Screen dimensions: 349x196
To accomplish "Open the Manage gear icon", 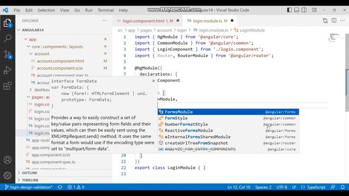I will click(x=7, y=175).
